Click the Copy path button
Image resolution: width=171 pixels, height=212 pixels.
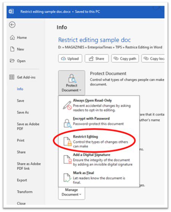(125, 59)
